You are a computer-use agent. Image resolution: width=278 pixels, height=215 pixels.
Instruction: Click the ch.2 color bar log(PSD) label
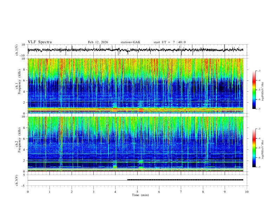pos(263,149)
